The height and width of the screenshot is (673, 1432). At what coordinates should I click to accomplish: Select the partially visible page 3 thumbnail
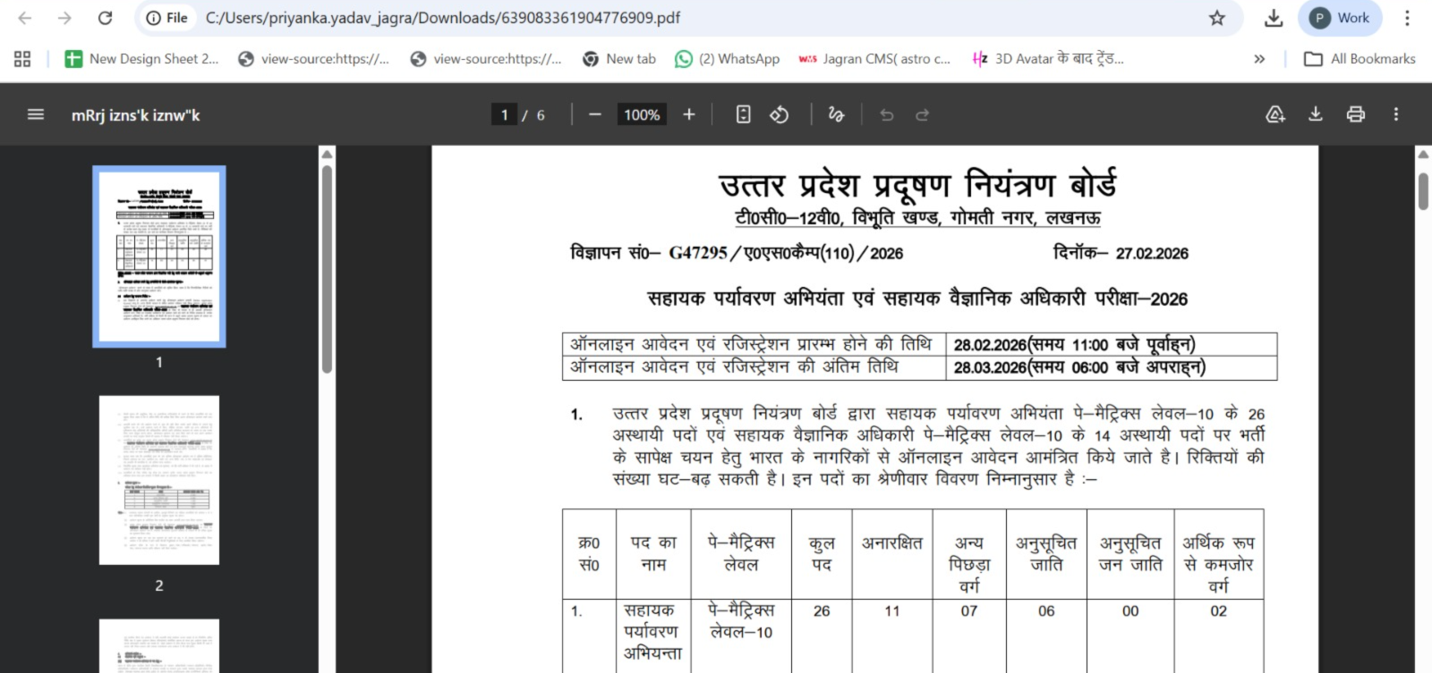coord(159,645)
